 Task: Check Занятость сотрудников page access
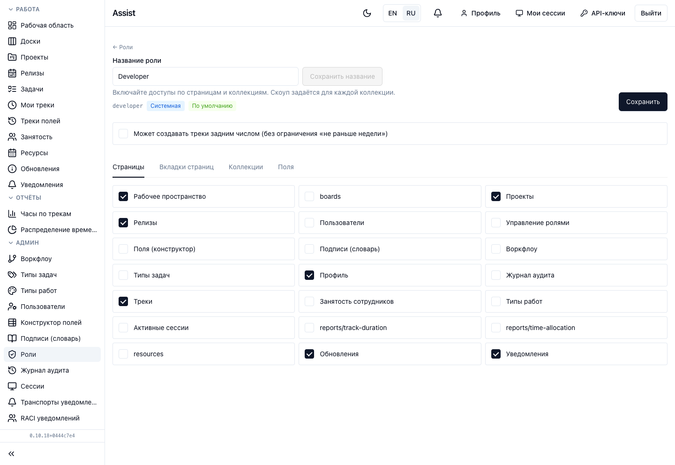[x=309, y=301]
